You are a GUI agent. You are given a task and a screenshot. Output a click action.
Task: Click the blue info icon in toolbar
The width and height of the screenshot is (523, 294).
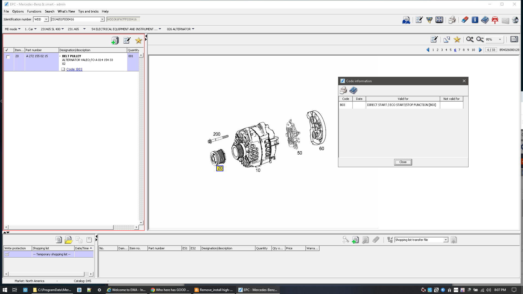pos(475,20)
